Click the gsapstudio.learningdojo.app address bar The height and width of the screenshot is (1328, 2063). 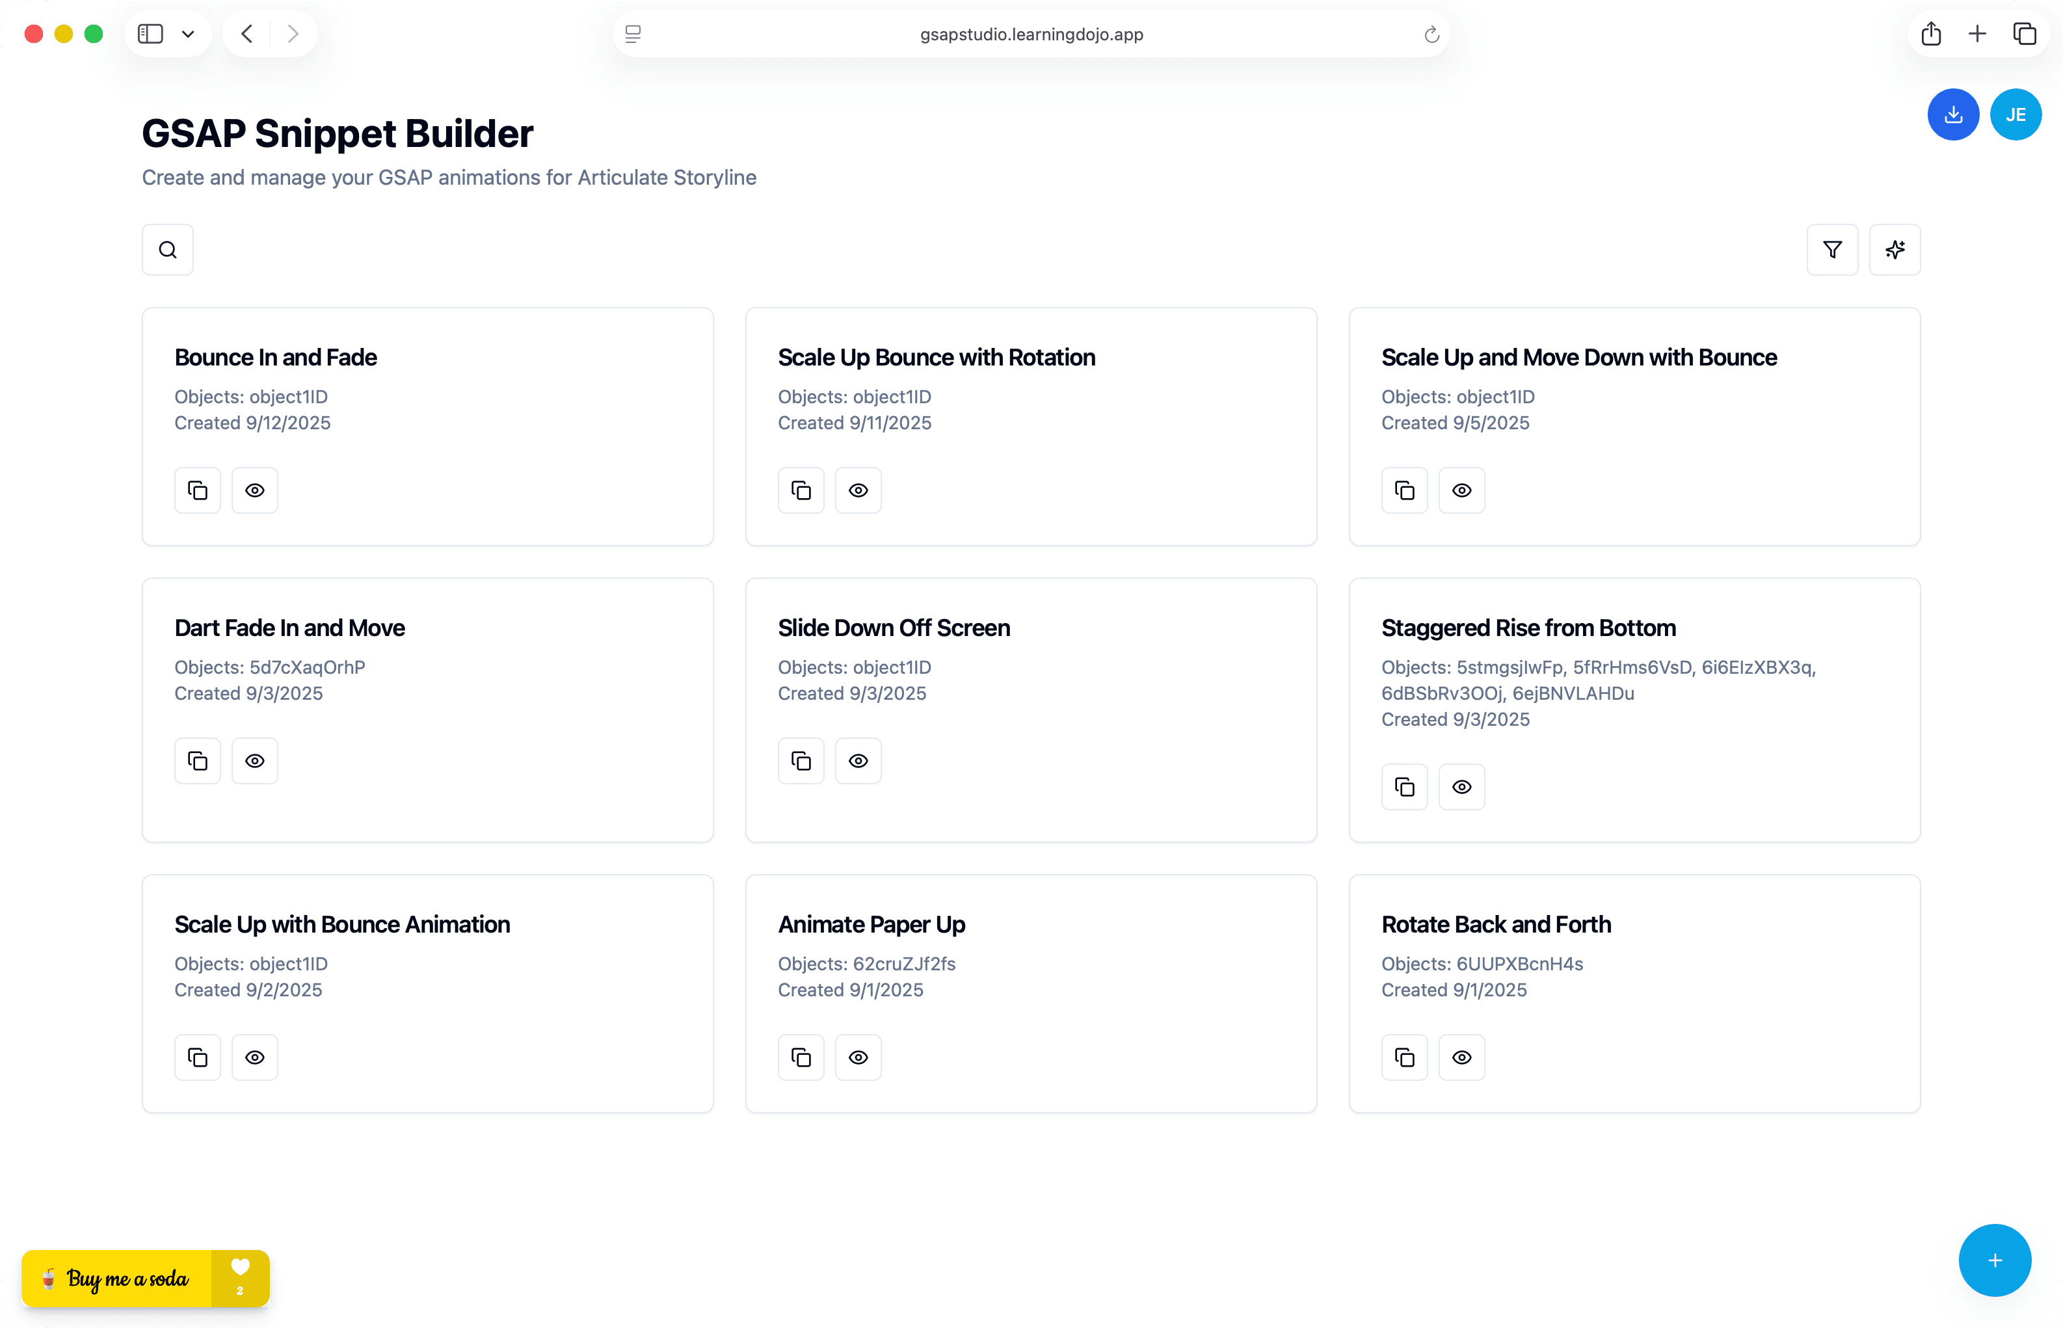click(x=1031, y=34)
